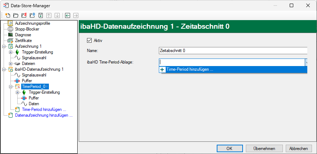This screenshot has width=317, height=154.
Task: Collapse the ibaHD-Datenaufzeichnung 1 node
Action: click(x=4, y=69)
